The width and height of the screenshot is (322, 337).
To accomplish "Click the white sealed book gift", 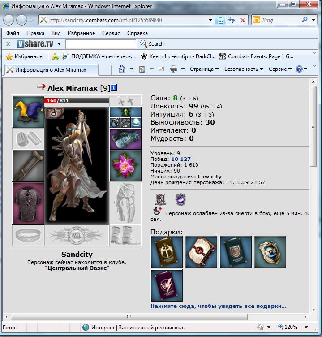I will pos(201,252).
